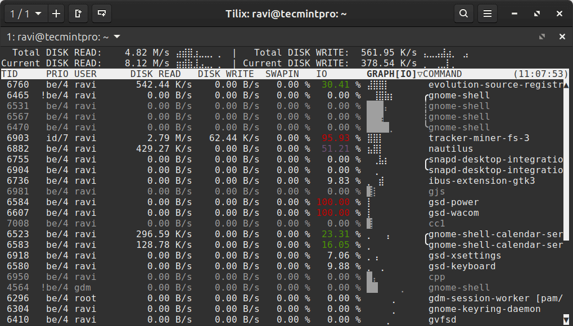Open the terminal title dropdown arrow

[x=117, y=37]
